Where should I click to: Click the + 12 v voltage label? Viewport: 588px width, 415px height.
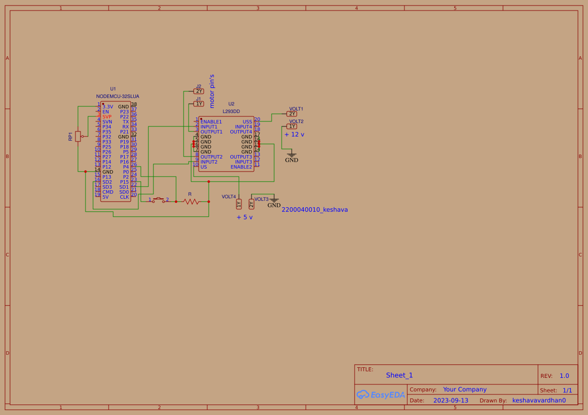(x=294, y=134)
